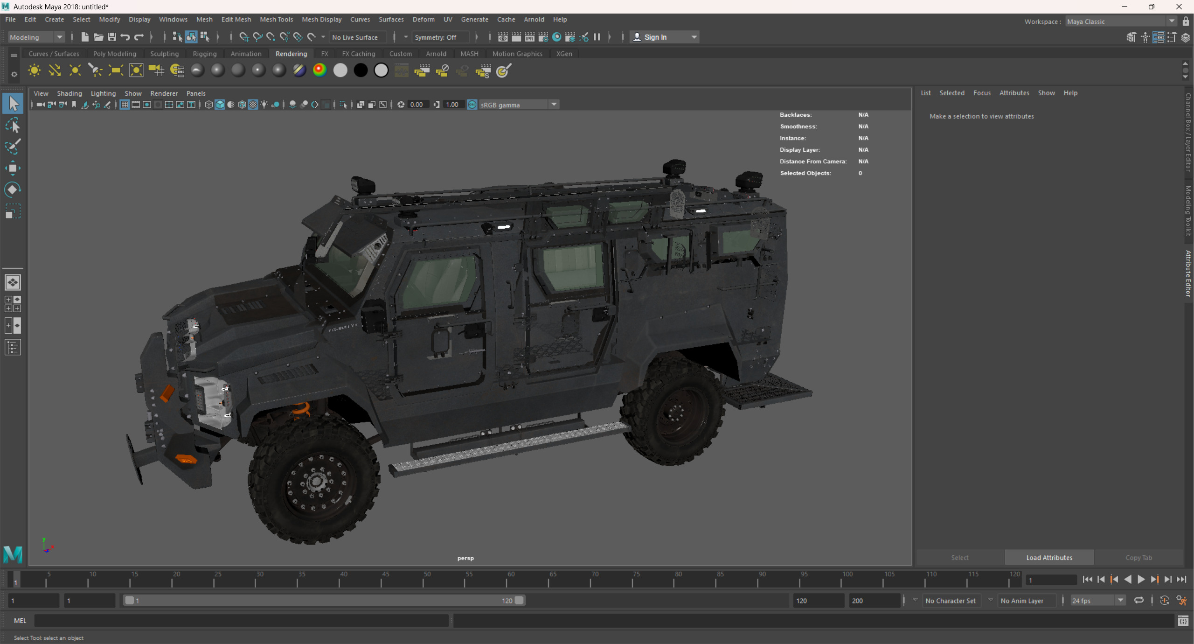Switch to the Poly Modeling shelf tab

pyautogui.click(x=114, y=54)
